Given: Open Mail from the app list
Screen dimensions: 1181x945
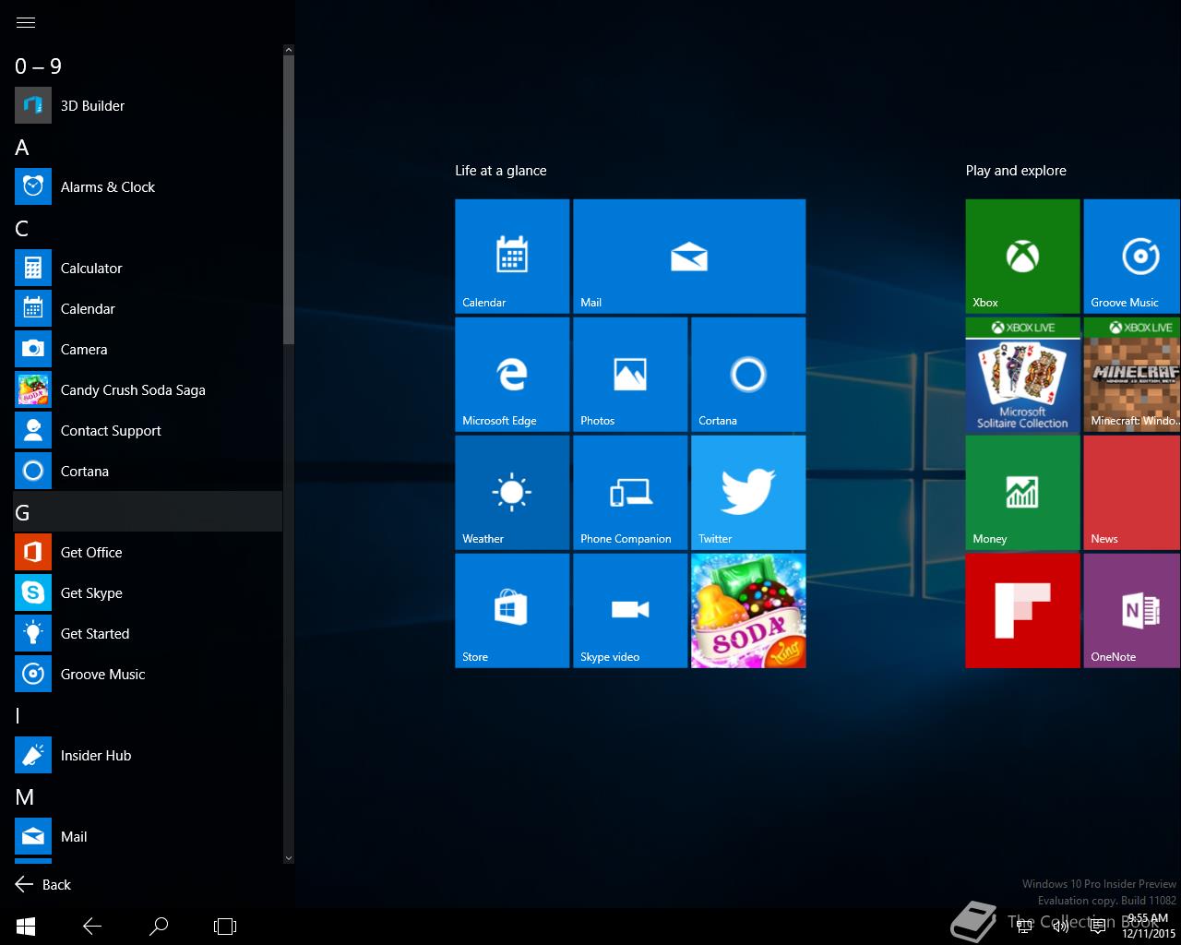Looking at the screenshot, I should [148, 836].
